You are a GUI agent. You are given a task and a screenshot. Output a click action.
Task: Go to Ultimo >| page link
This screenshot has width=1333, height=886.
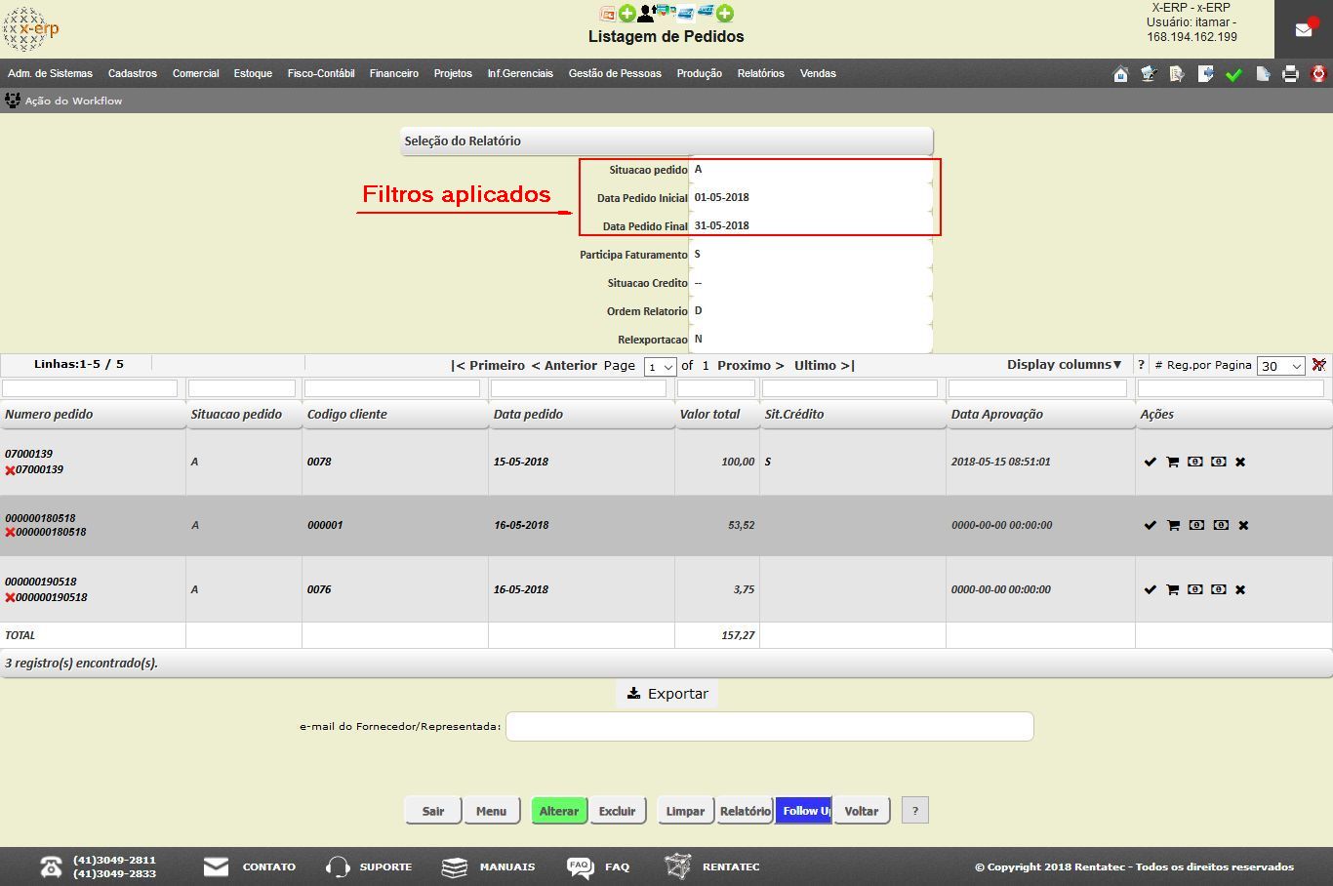[x=825, y=366]
